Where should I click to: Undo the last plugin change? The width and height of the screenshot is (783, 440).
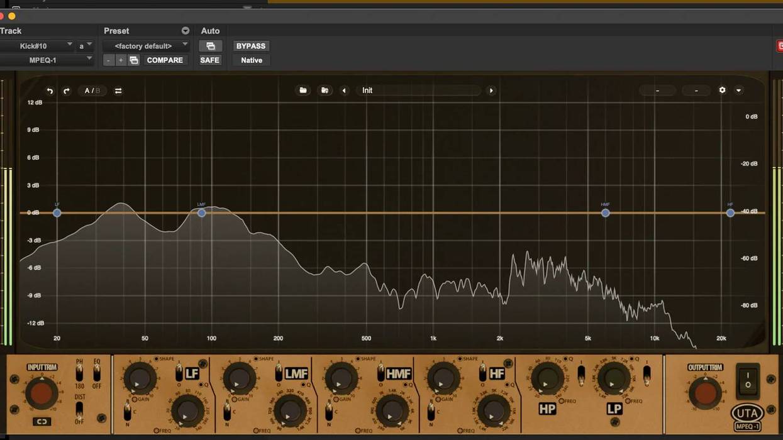(x=50, y=91)
